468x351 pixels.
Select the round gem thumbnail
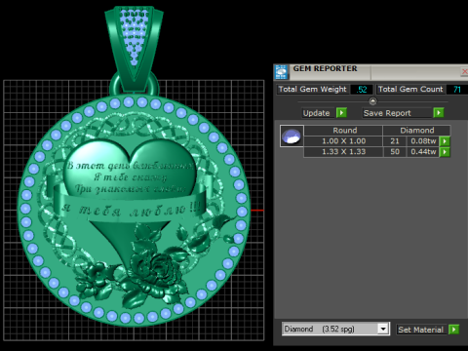pyautogui.click(x=292, y=136)
